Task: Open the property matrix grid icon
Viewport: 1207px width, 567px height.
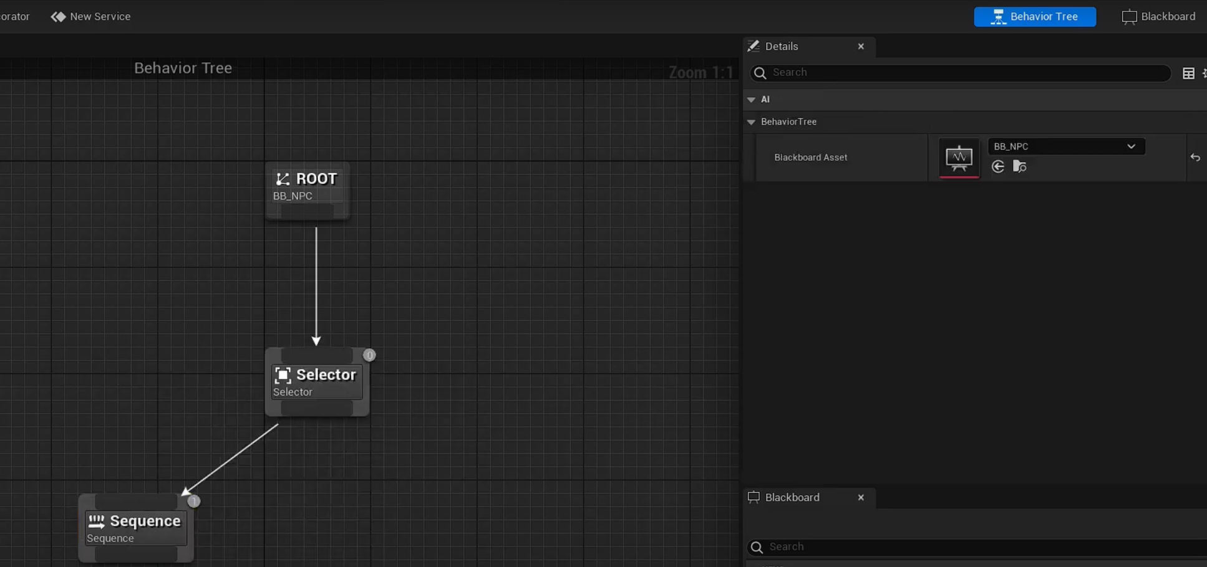Action: tap(1188, 74)
